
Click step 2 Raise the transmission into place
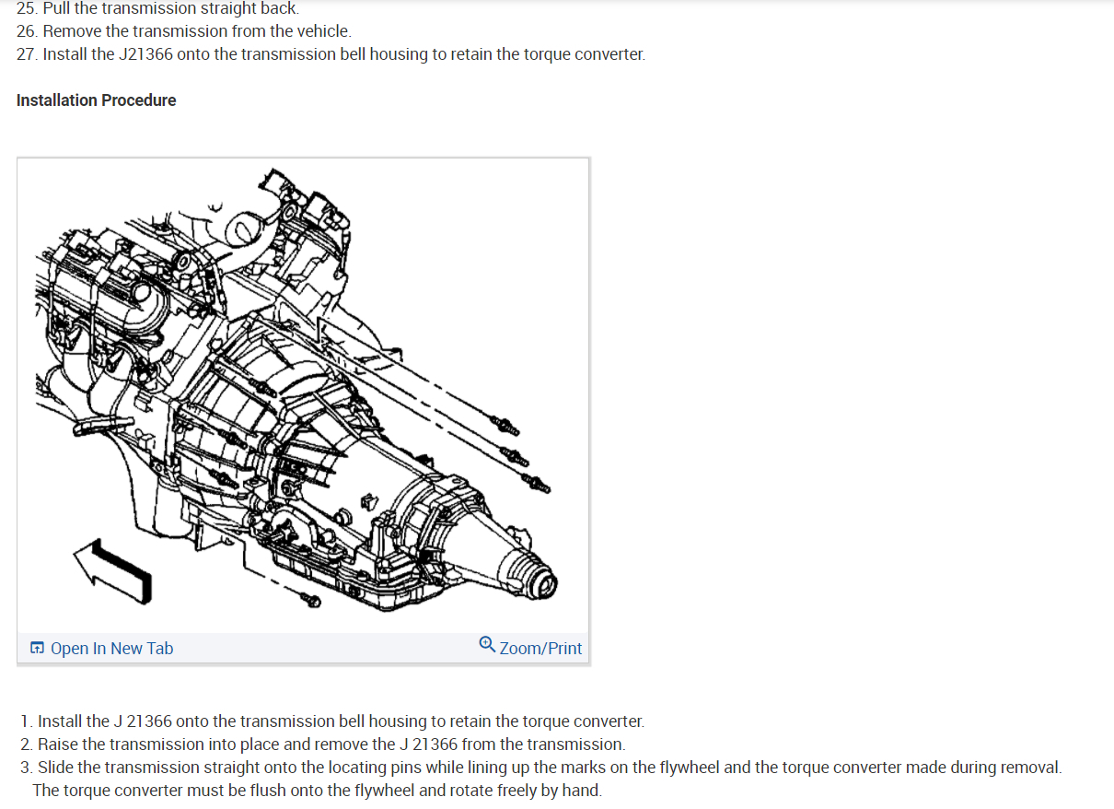tap(322, 745)
